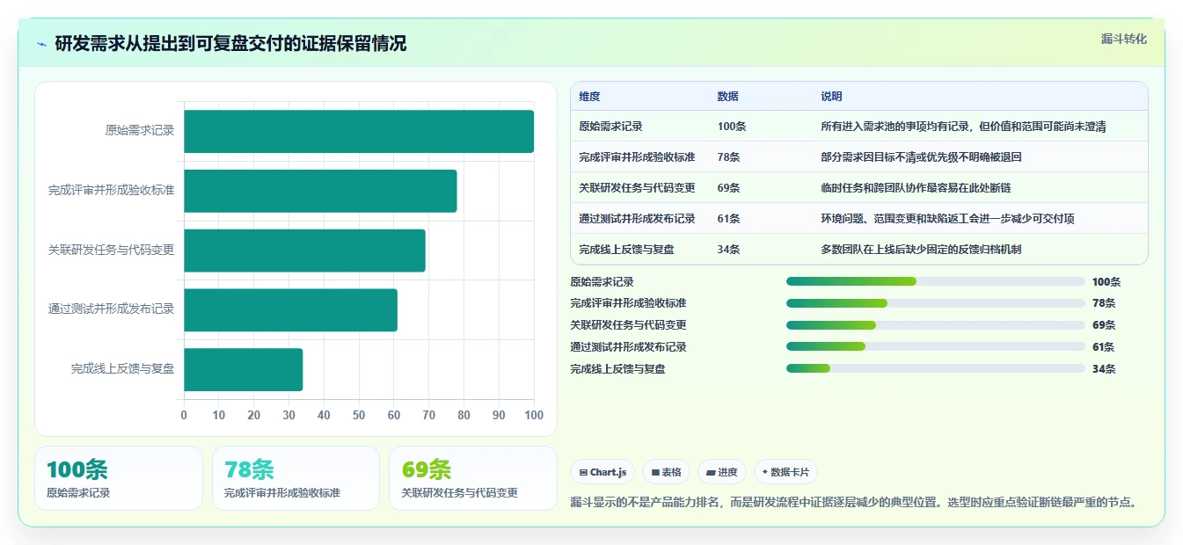Click the 说明 table column header

coord(831,97)
